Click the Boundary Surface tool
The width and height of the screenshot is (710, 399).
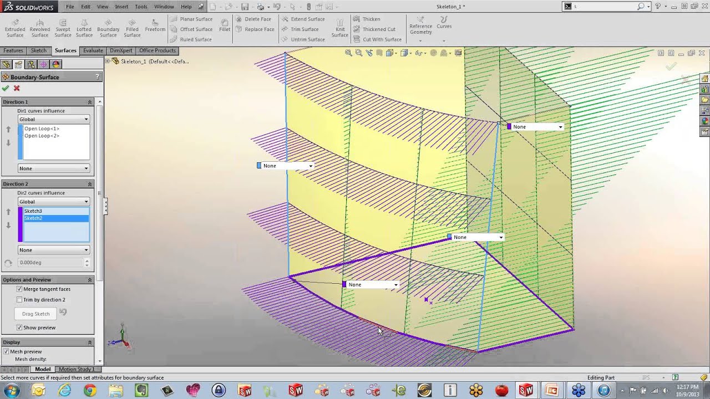pos(108,27)
